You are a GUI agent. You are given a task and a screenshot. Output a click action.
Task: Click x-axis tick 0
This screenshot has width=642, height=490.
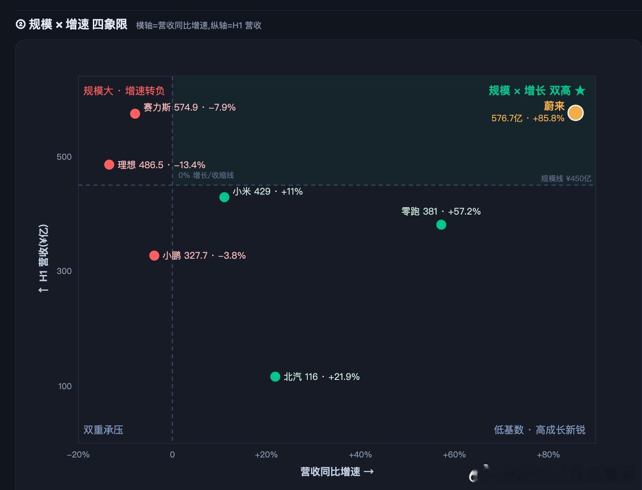click(172, 455)
